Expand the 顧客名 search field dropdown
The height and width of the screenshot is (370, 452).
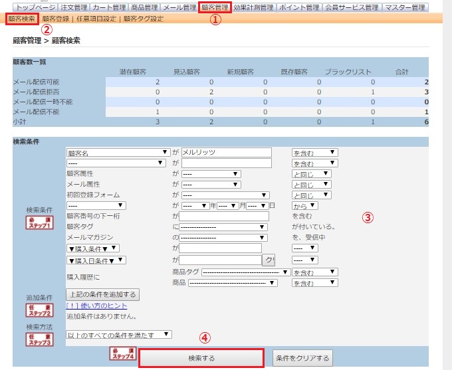118,152
